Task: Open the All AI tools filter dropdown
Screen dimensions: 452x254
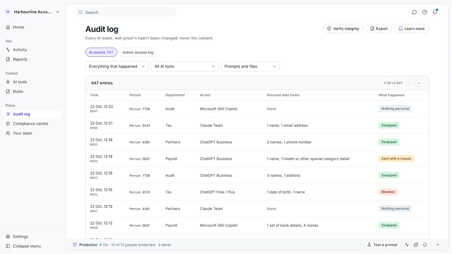Action: click(x=185, y=66)
